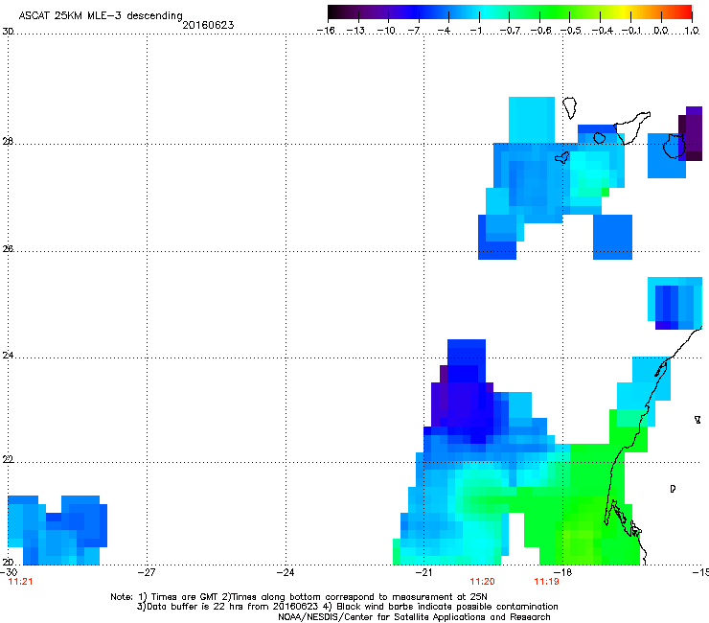Click the 1.0 colorbar tick label
The height and width of the screenshot is (623, 709).
(x=692, y=31)
